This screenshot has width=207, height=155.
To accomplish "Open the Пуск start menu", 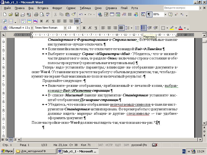I will (x=7, y=151).
